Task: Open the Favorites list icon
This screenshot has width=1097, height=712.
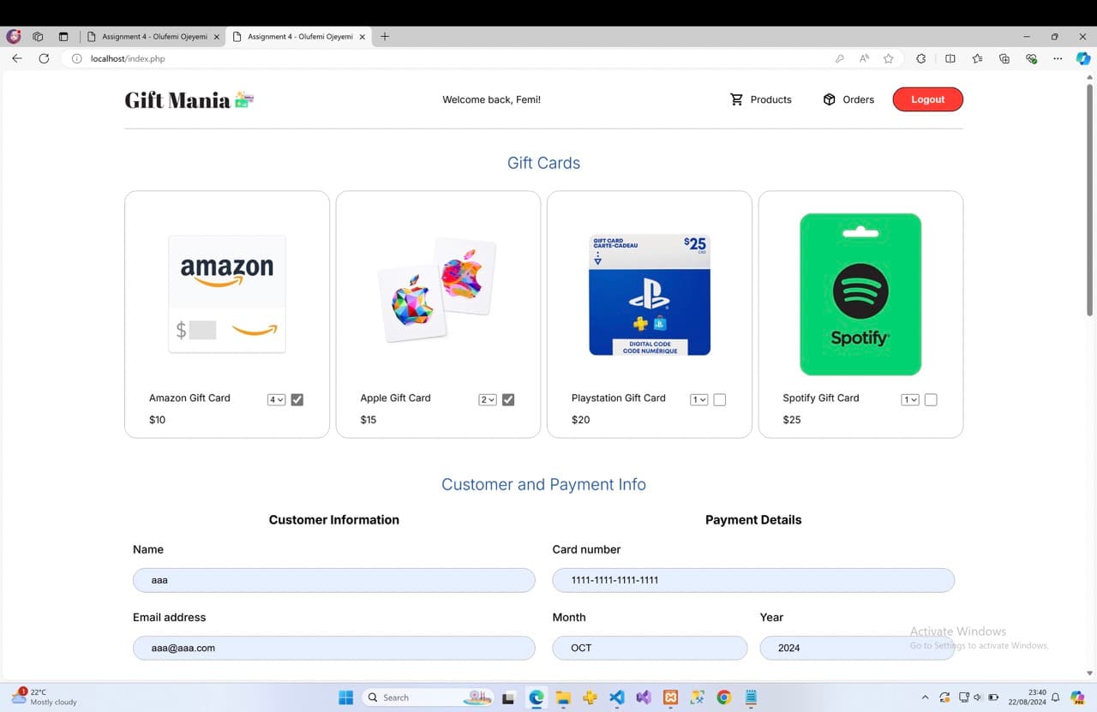Action: [978, 58]
